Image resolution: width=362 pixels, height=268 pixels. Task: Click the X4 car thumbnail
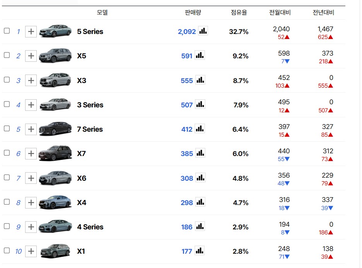[x=55, y=202]
